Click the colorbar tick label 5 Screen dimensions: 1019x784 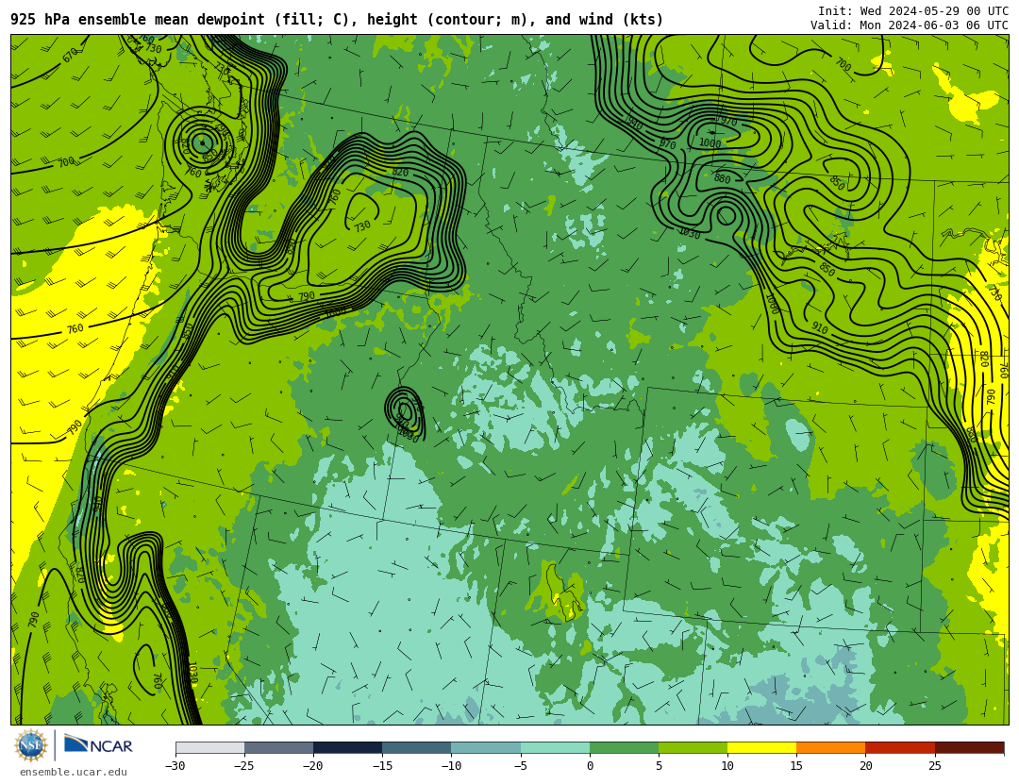coord(659,766)
